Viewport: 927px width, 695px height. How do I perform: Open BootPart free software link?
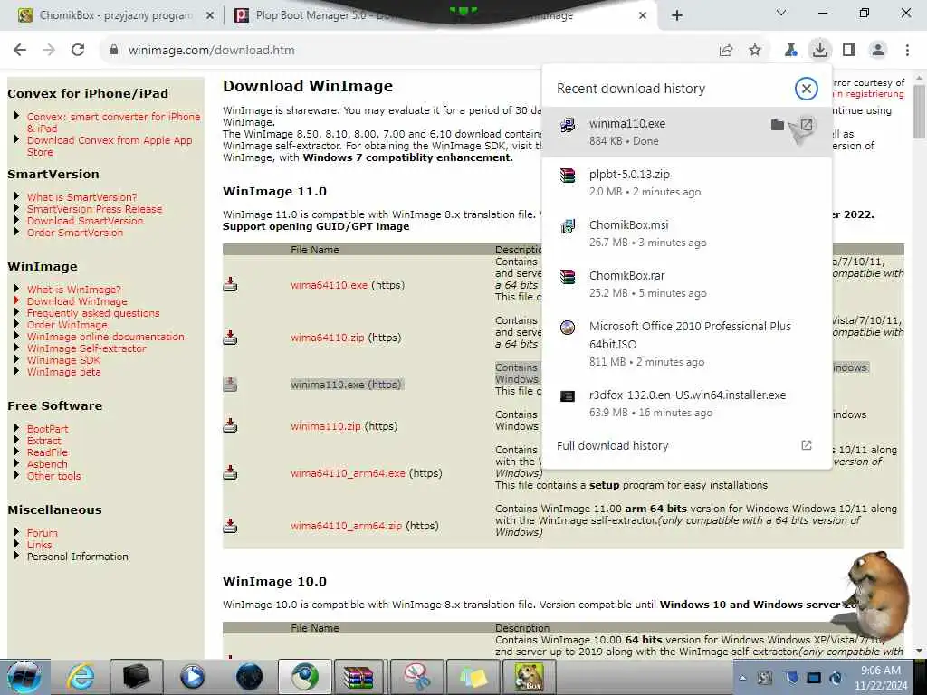tap(47, 429)
